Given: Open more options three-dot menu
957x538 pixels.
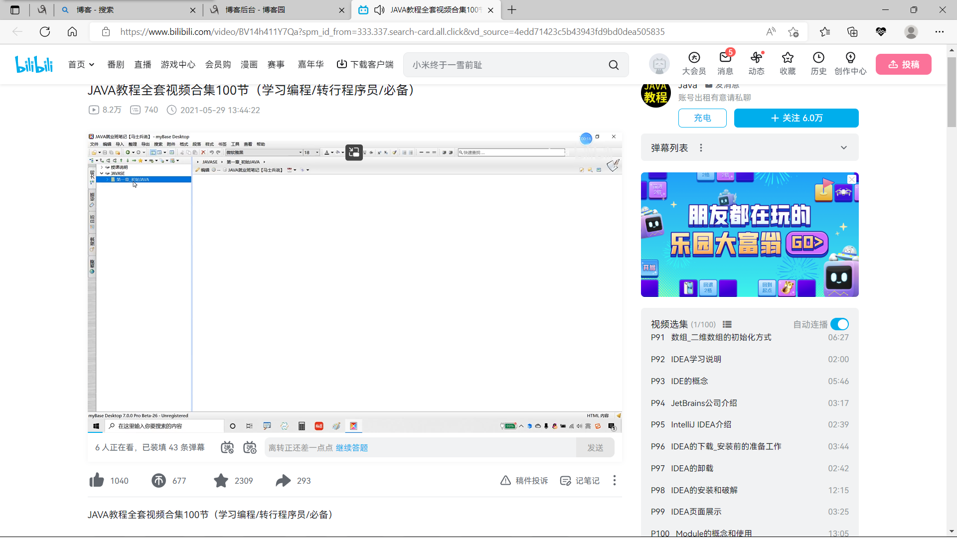Looking at the screenshot, I should (x=615, y=480).
